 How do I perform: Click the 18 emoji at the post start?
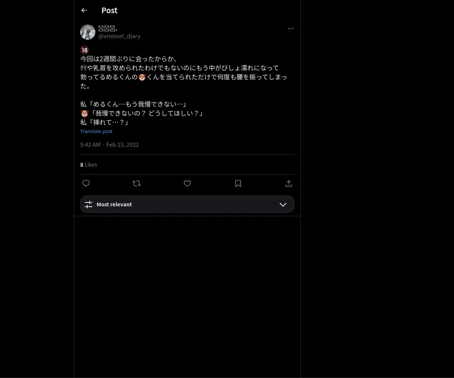pos(84,50)
